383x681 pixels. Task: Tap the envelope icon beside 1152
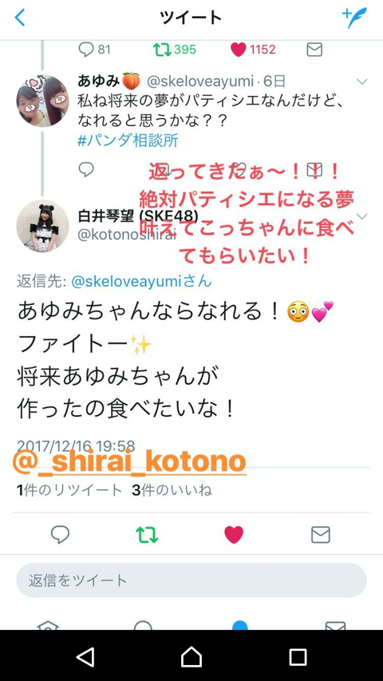[314, 49]
